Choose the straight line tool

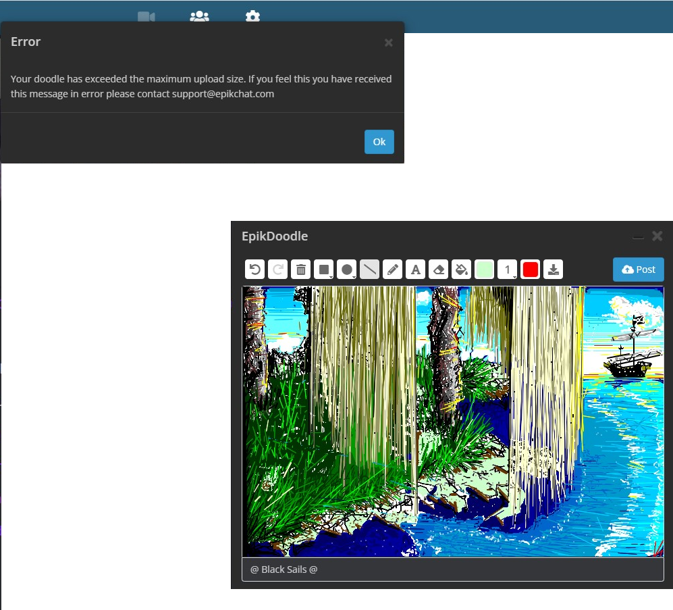(369, 270)
